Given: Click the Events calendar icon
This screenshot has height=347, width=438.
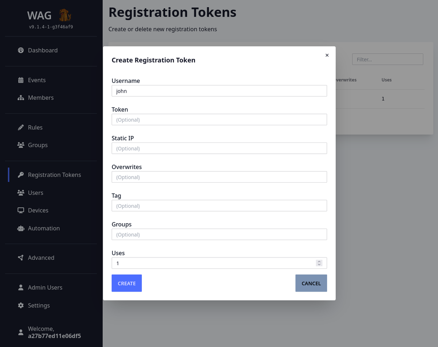Looking at the screenshot, I should coord(21,80).
